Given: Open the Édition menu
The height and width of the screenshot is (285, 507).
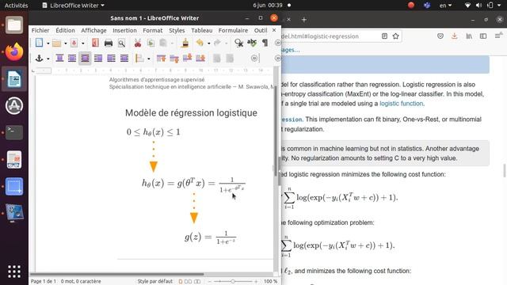Looking at the screenshot, I should coord(65,30).
